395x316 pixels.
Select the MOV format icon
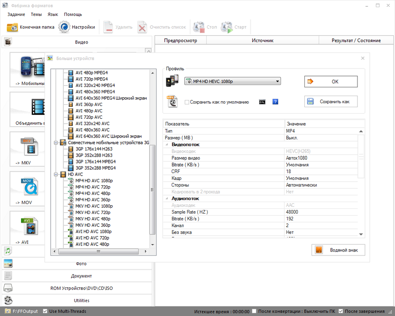30,186
